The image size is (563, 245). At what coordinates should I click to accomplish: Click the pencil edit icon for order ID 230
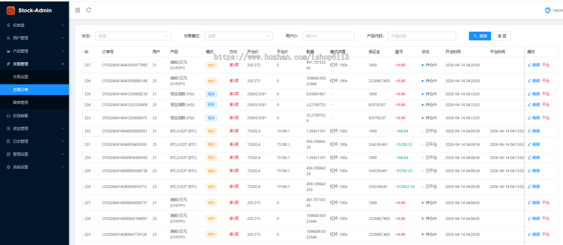[529, 158]
